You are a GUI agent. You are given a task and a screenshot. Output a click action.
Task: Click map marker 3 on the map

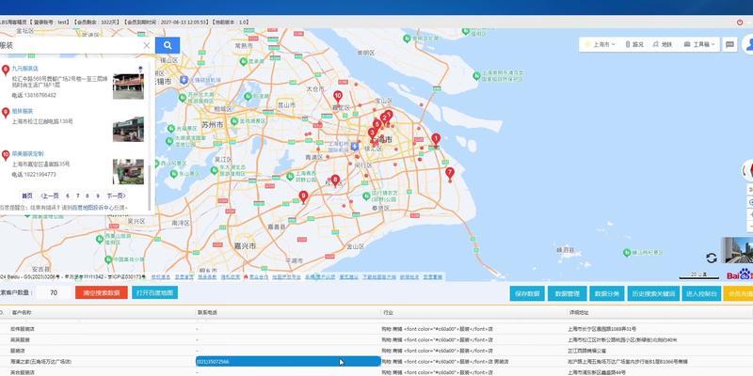click(x=372, y=133)
